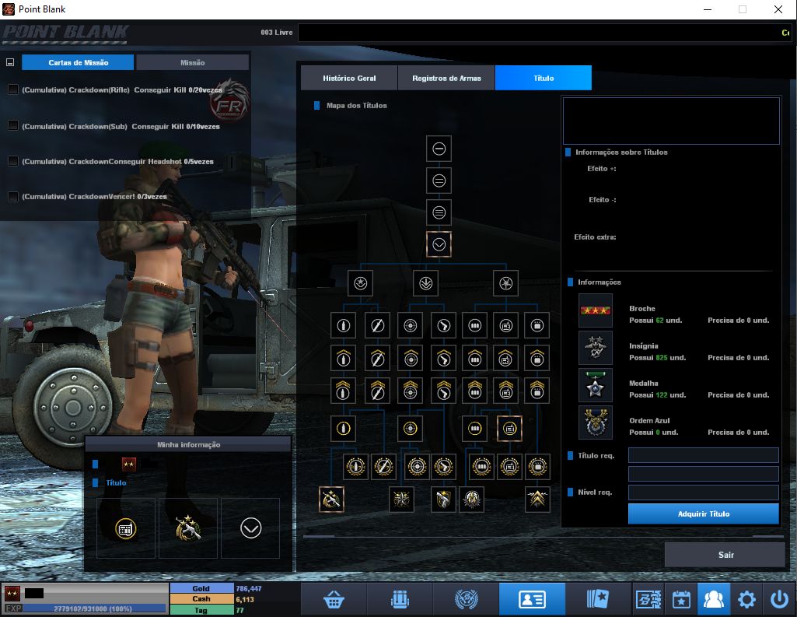
Task: Click the rifle title slot in Minha informação
Action: point(188,528)
